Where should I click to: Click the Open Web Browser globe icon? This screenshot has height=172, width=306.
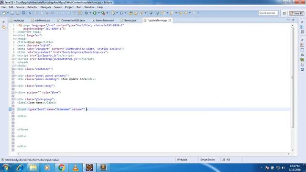(x=151, y=13)
